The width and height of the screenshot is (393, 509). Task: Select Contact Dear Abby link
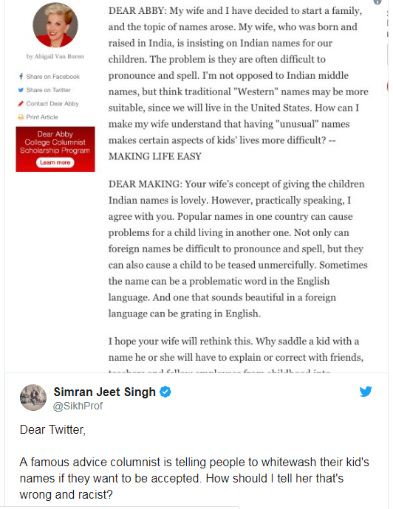pos(52,103)
